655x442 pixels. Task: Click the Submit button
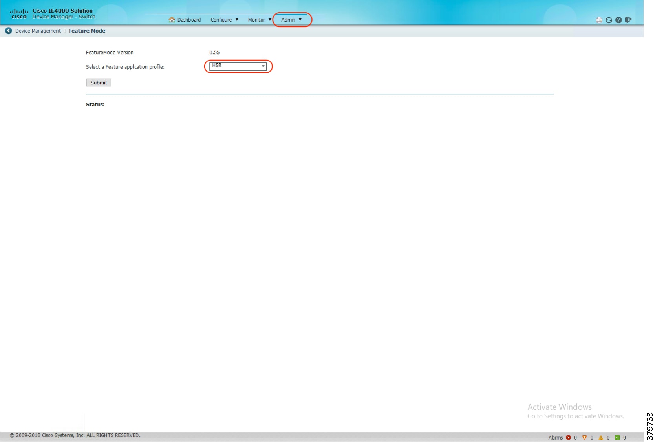pyautogui.click(x=99, y=83)
